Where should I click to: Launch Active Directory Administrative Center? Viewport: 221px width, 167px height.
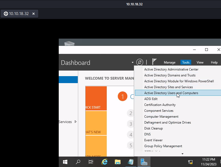178,69
